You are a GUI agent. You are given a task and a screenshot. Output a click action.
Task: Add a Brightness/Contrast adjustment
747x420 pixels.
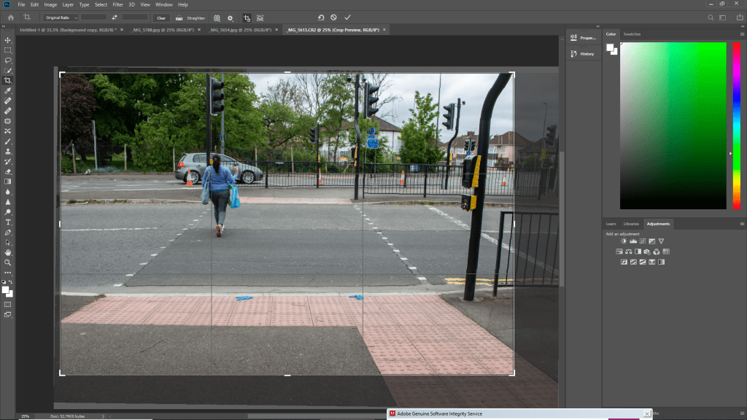[624, 241]
